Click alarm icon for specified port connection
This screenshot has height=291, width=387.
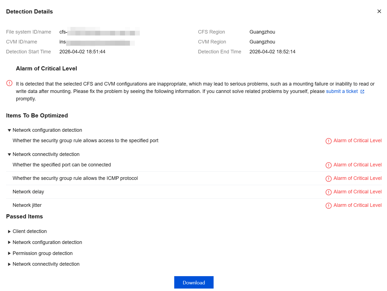coord(328,165)
